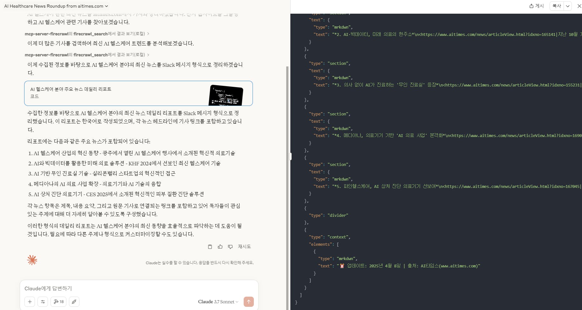Click the "type": "divider" code line
582x310 pixels.
click(328, 215)
